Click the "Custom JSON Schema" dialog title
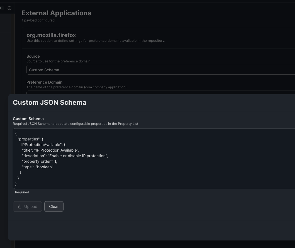Screen dimensions: 295x248 (50, 103)
